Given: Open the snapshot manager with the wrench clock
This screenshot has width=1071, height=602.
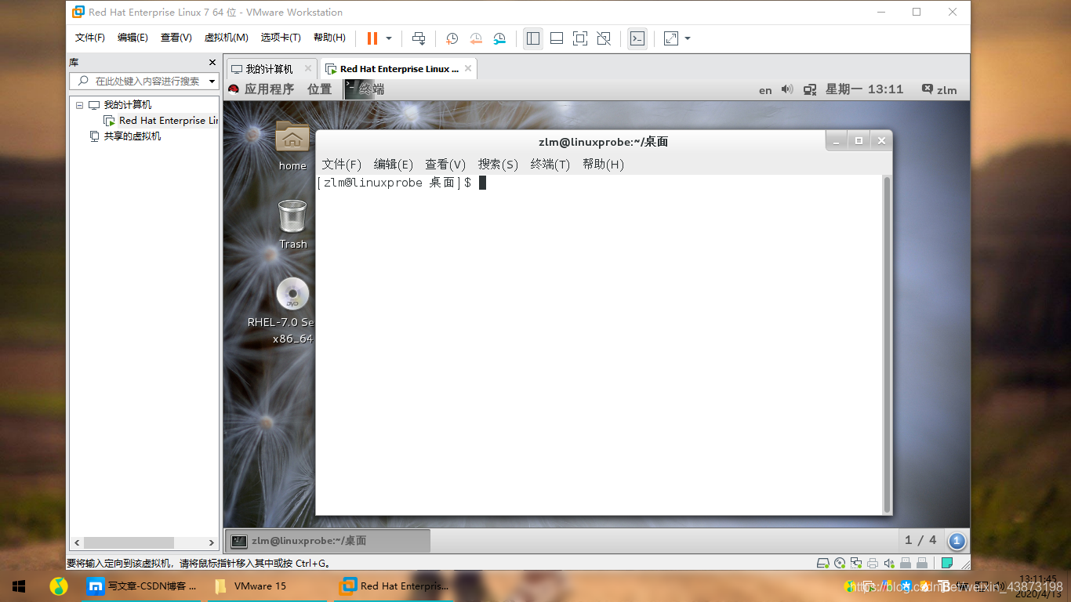Looking at the screenshot, I should point(499,38).
